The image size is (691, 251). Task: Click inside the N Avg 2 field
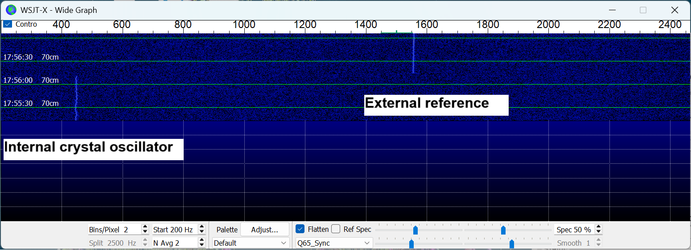click(175, 243)
